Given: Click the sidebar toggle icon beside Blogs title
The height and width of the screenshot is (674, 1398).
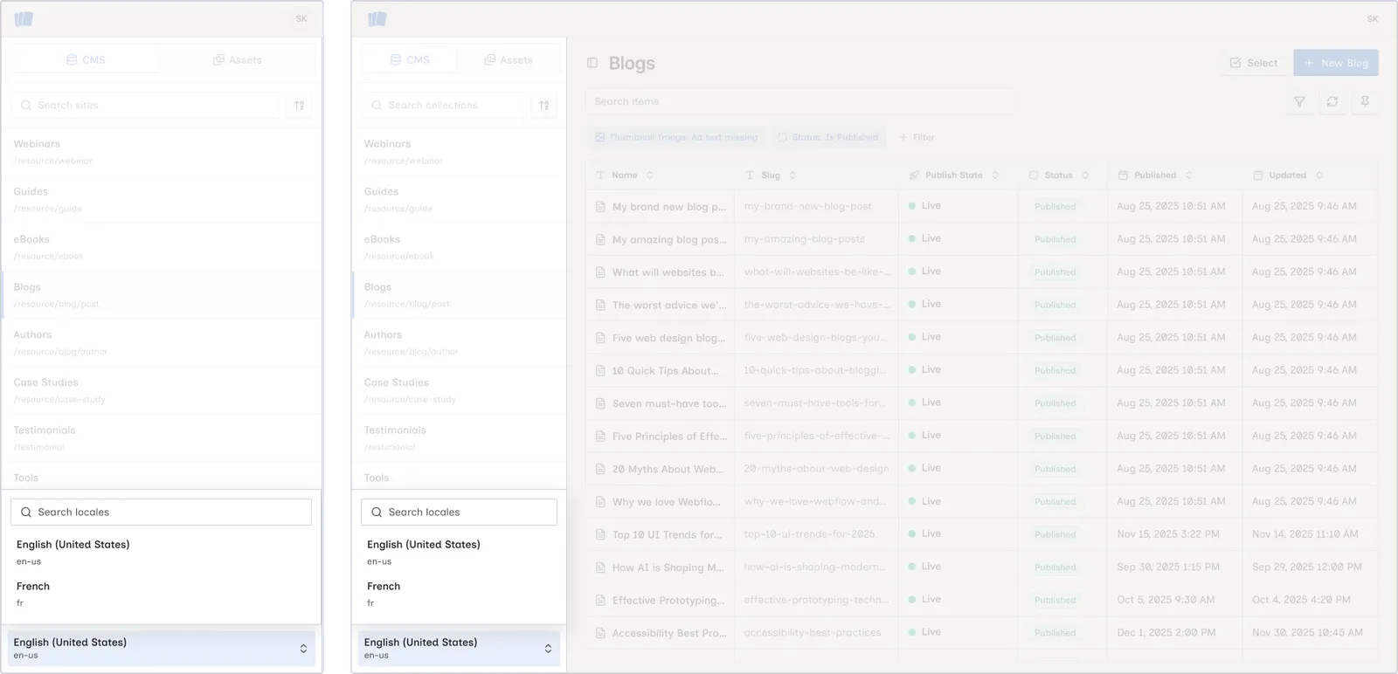Looking at the screenshot, I should coord(592,63).
